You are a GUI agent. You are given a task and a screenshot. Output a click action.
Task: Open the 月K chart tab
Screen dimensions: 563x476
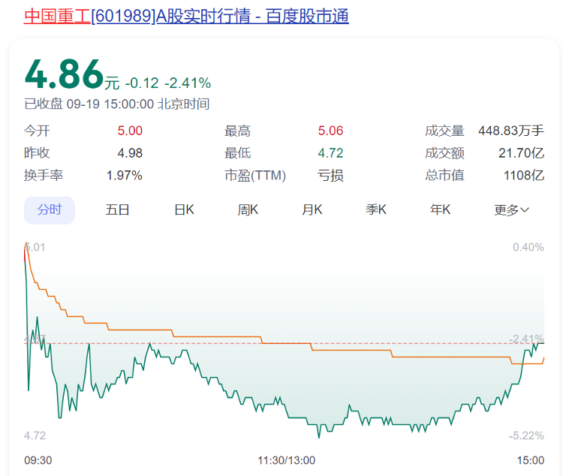tap(312, 209)
